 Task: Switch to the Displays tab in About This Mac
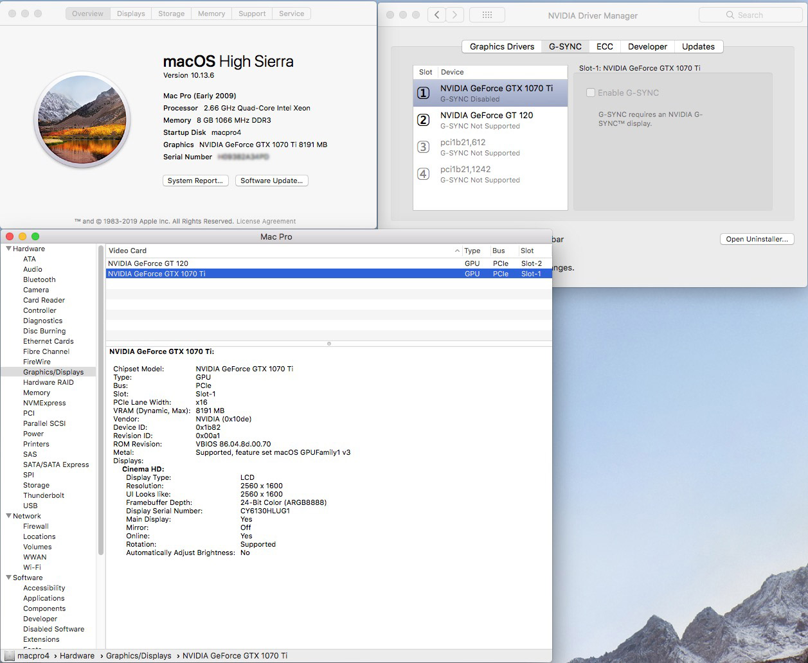coord(131,13)
